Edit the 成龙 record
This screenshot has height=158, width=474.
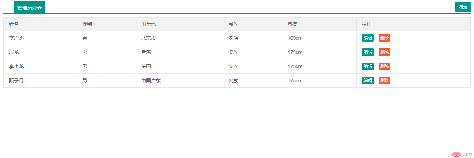pos(368,52)
